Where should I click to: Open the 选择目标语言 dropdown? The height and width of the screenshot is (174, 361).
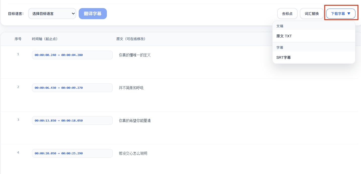tap(52, 14)
